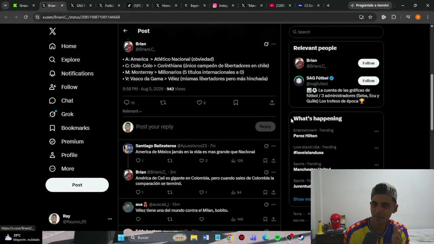Open Bookmarks in the sidebar
Viewport: 434px width, 244px height.
69,128
